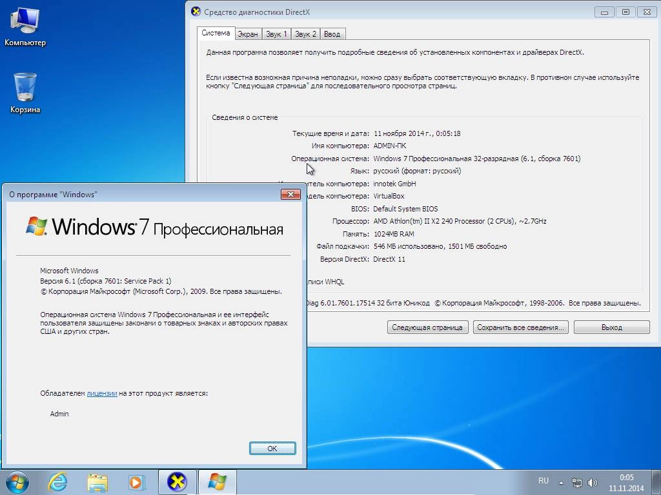The image size is (661, 495).
Task: Click processor value AMD Athlon II X2 240
Action: [x=460, y=221]
